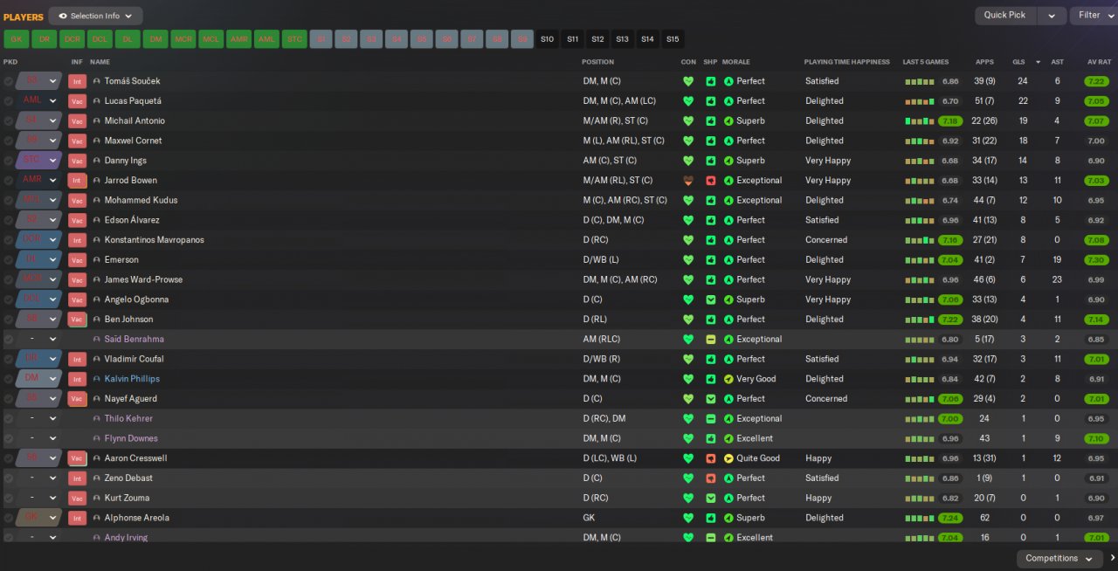The height and width of the screenshot is (571, 1118).
Task: Toggle the picked checkmark for Lucas Paquetá
Action: pyautogui.click(x=9, y=101)
